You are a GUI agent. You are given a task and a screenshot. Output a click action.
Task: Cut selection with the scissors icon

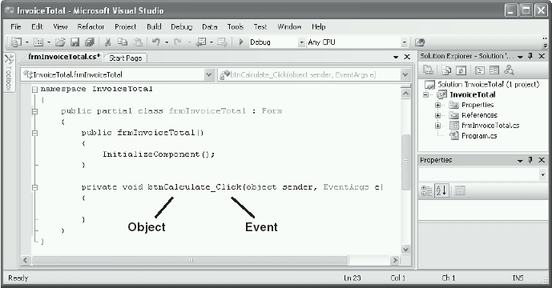point(107,42)
